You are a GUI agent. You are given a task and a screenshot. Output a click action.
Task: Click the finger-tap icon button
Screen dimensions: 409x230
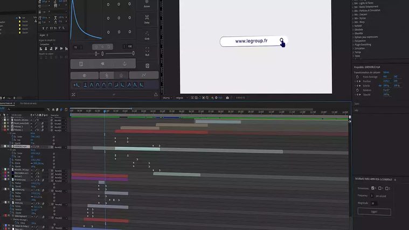pyautogui.click(x=106, y=75)
